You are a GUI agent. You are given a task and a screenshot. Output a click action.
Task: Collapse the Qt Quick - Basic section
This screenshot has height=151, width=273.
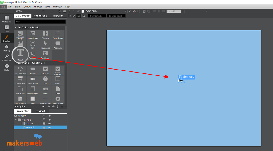(15, 28)
